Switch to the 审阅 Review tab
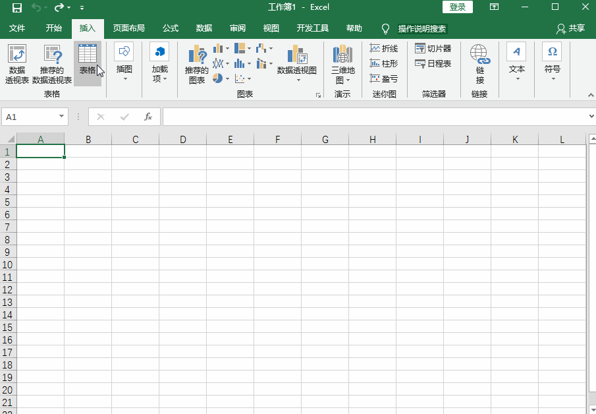596x414 pixels. pyautogui.click(x=238, y=28)
